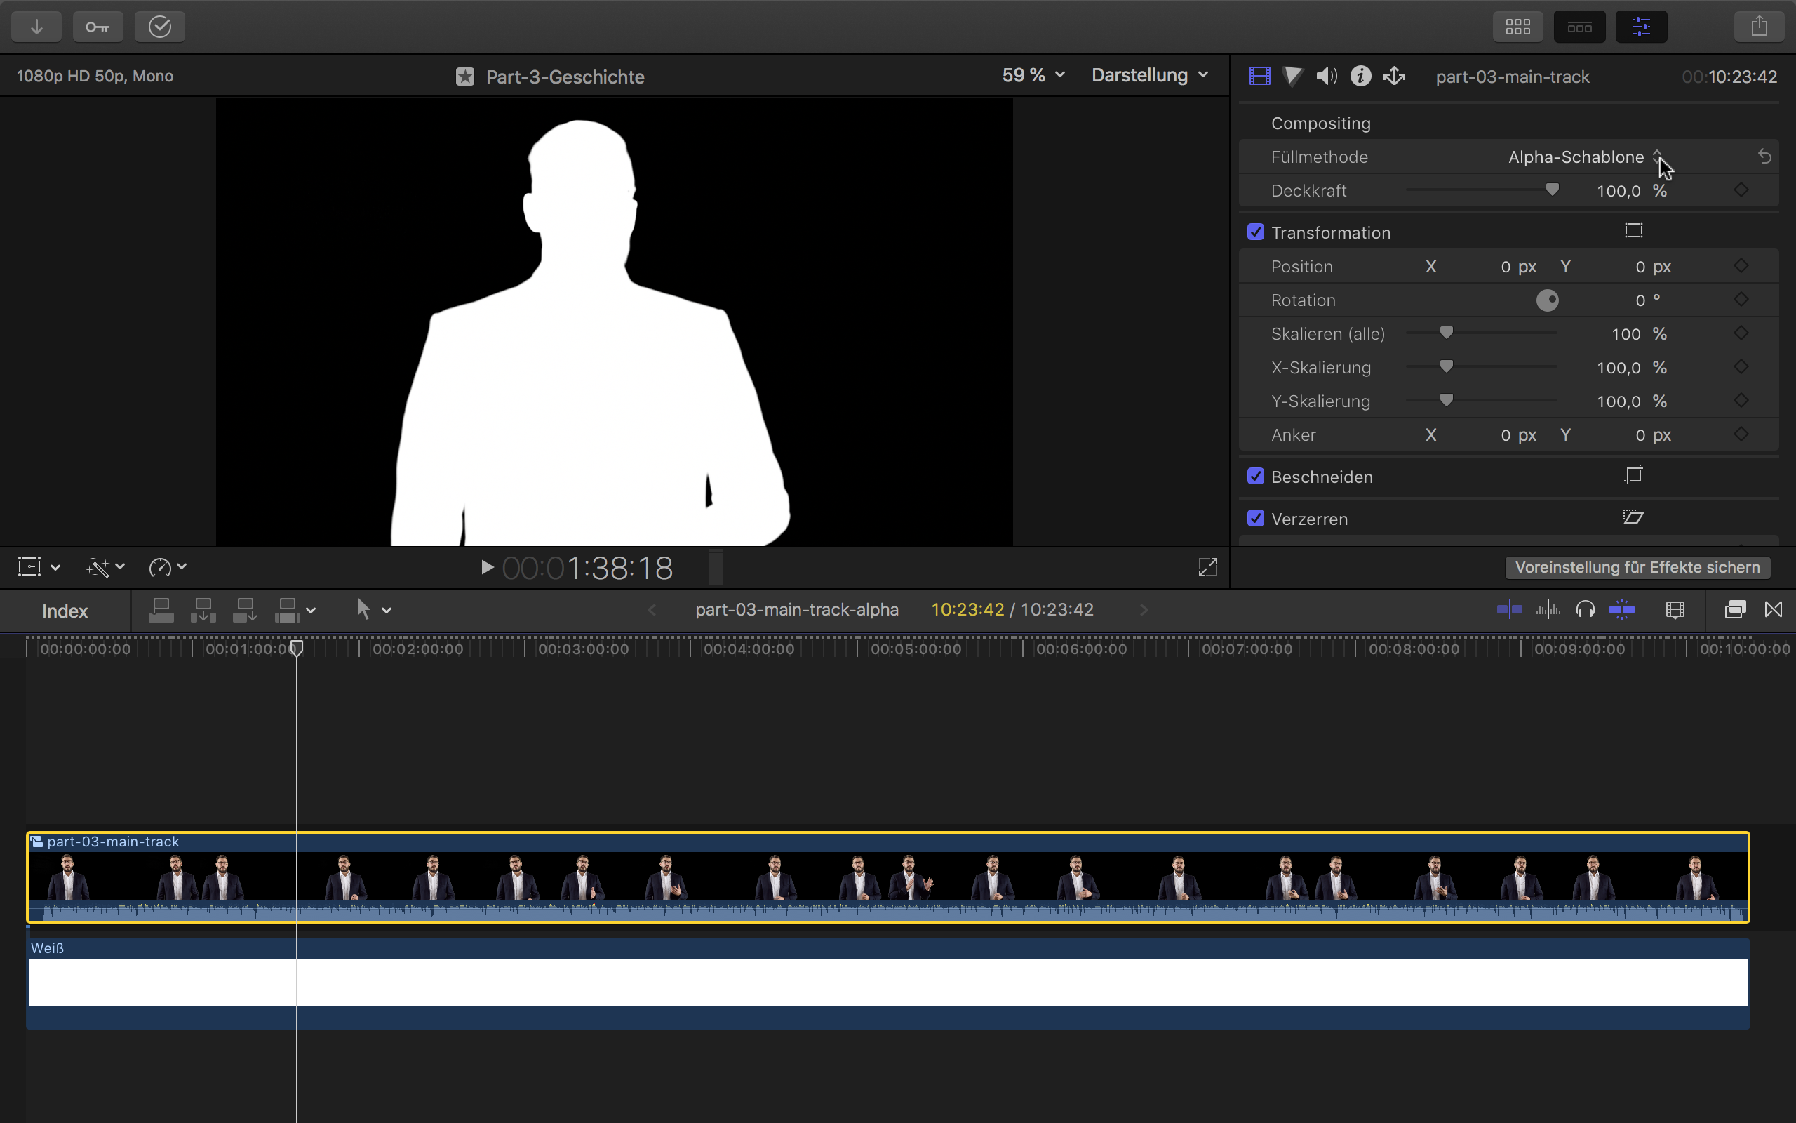Enter fullscreen viewer playback
The height and width of the screenshot is (1123, 1796).
[1207, 567]
